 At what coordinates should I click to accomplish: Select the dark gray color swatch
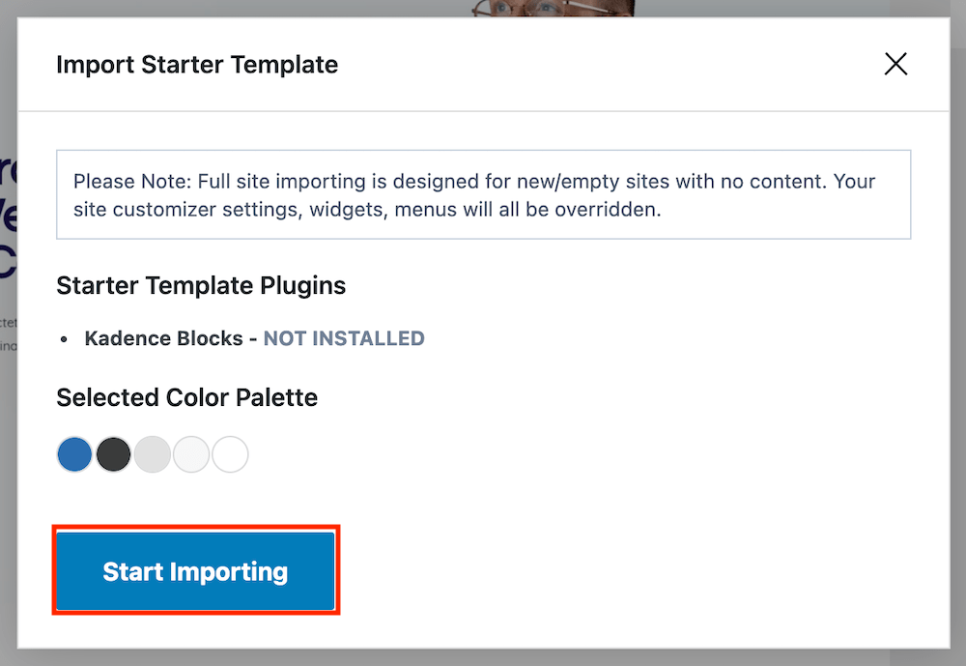(x=113, y=454)
